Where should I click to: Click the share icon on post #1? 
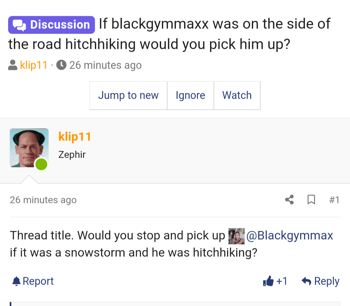coord(289,199)
